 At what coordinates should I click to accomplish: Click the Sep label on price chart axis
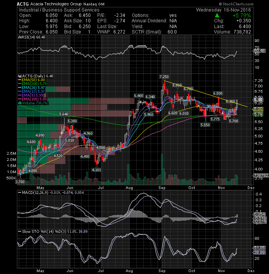tap(162, 188)
